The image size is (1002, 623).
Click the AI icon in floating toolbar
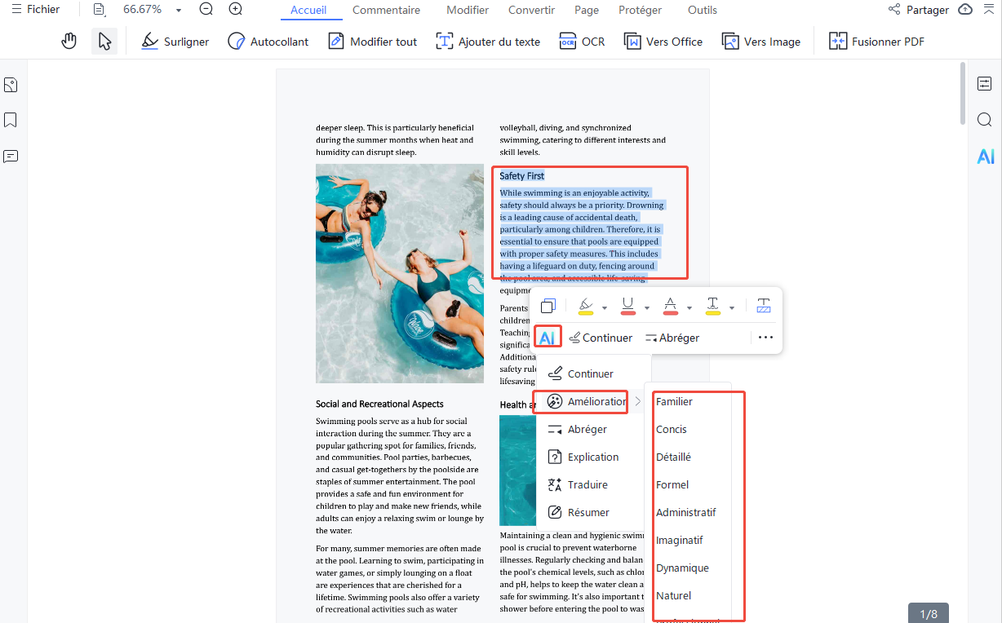pyautogui.click(x=548, y=337)
